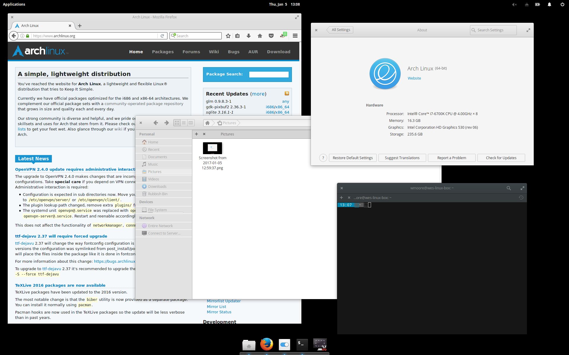Go forward in the Files window
The height and width of the screenshot is (355, 569).
click(x=167, y=123)
